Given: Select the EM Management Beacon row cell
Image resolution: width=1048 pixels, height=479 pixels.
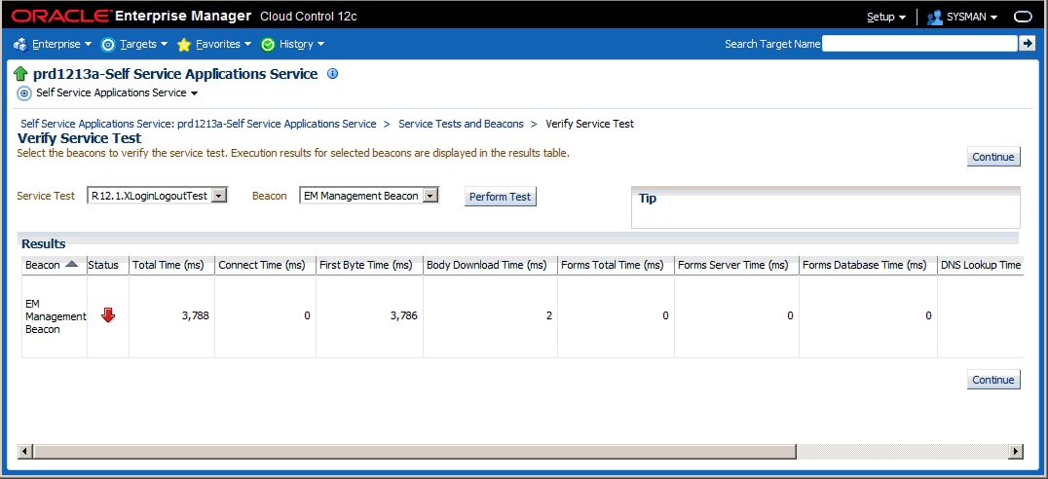Looking at the screenshot, I should coord(55,316).
